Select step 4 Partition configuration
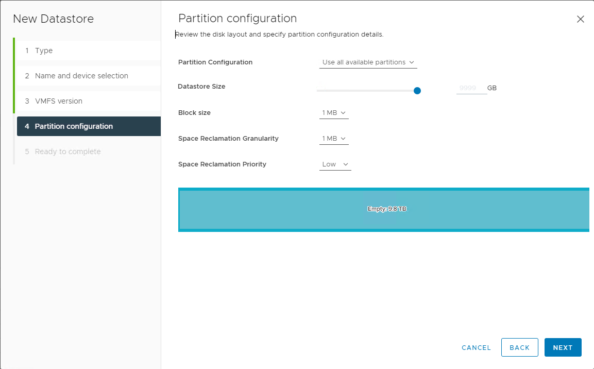594x369 pixels. 74,126
